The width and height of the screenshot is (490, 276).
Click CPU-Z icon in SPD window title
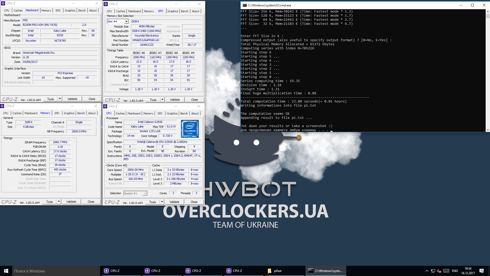tap(106, 4)
